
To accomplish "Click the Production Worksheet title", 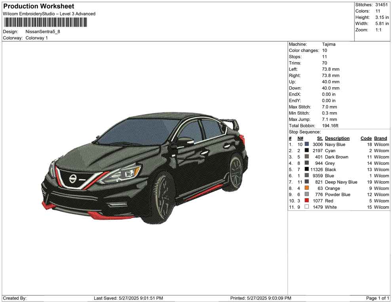I will point(39,6).
